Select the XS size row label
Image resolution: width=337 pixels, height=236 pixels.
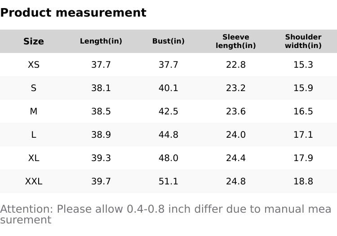tap(34, 65)
